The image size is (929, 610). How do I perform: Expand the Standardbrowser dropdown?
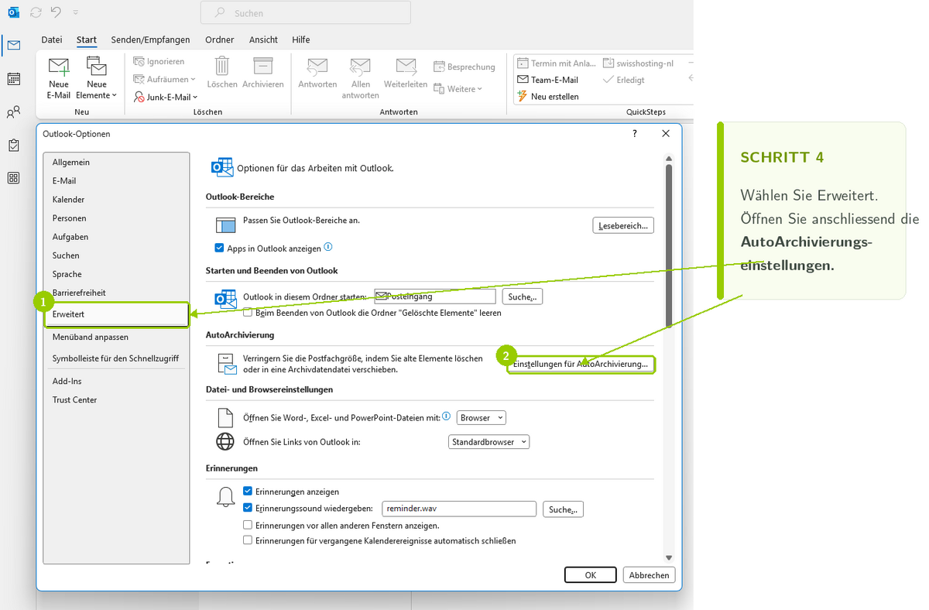tap(489, 442)
